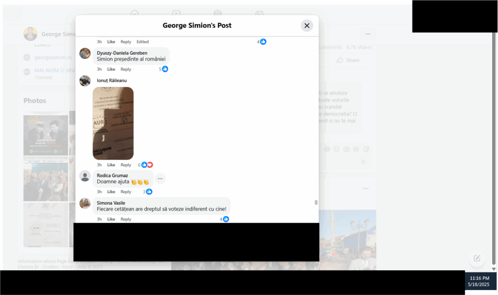Open Simona Vasile's profile picture
The width and height of the screenshot is (498, 295).
[x=85, y=203]
